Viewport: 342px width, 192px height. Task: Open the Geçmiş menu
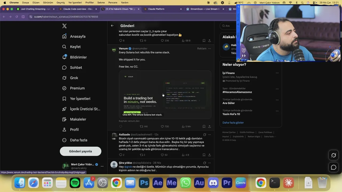tap(61, 2)
